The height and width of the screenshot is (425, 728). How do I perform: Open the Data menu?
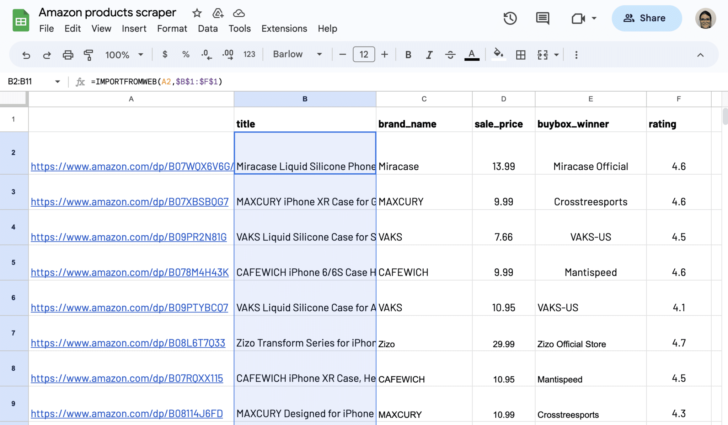coord(208,28)
